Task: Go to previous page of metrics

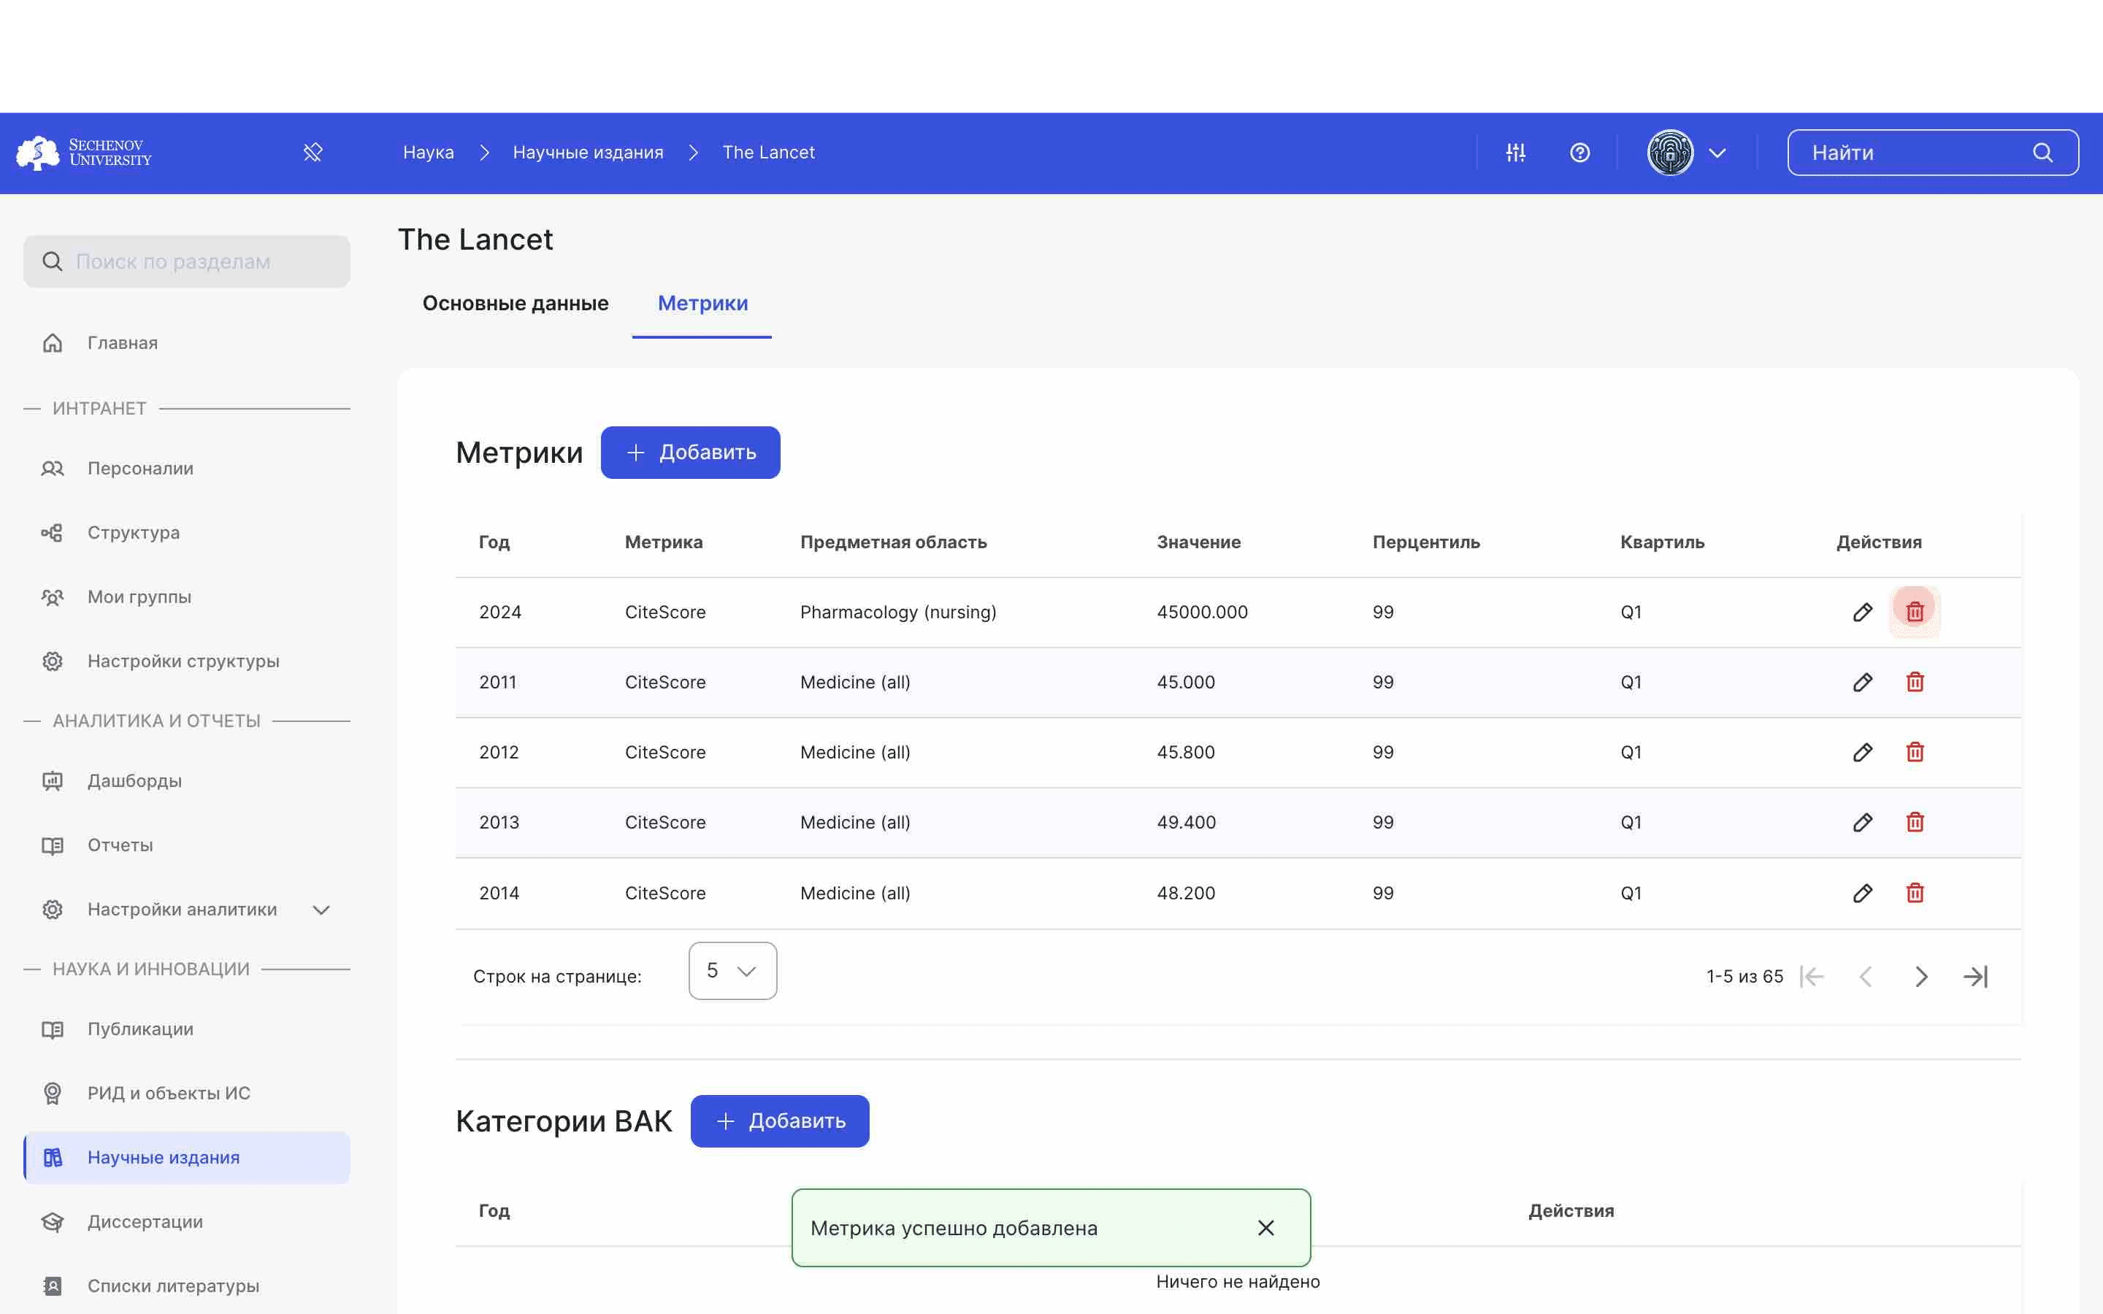Action: click(x=1866, y=977)
